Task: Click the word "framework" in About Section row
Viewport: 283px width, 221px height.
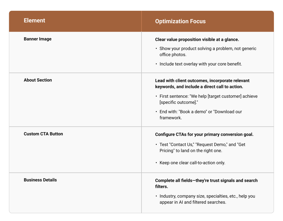Action: coord(170,118)
